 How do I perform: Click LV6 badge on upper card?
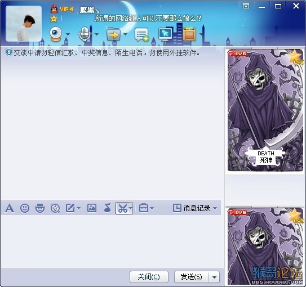[x=238, y=54]
